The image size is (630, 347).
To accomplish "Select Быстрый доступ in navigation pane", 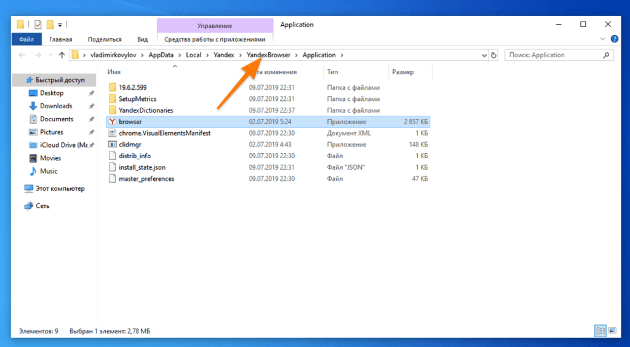I will (x=60, y=80).
